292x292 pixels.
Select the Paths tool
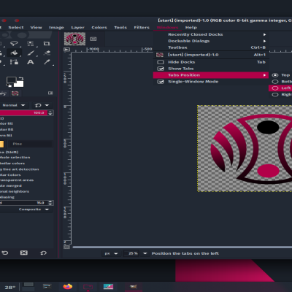14,62
